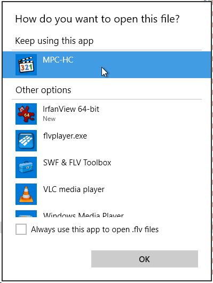Click the New label under IrfanView
This screenshot has width=213, height=283.
tap(49, 119)
